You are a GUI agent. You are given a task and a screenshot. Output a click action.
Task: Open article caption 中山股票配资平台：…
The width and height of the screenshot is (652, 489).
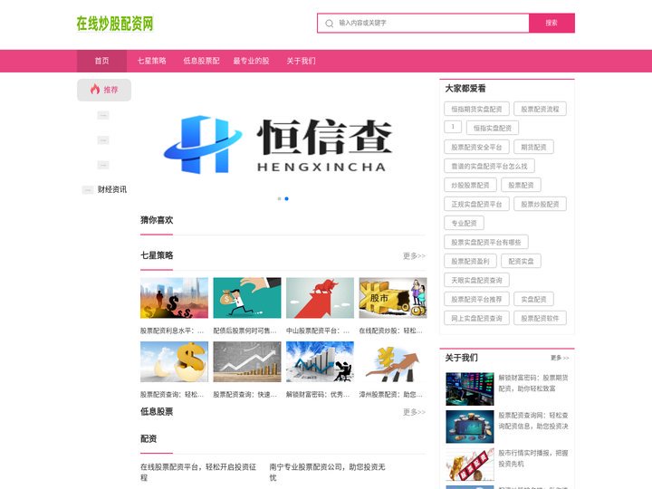[x=318, y=331]
